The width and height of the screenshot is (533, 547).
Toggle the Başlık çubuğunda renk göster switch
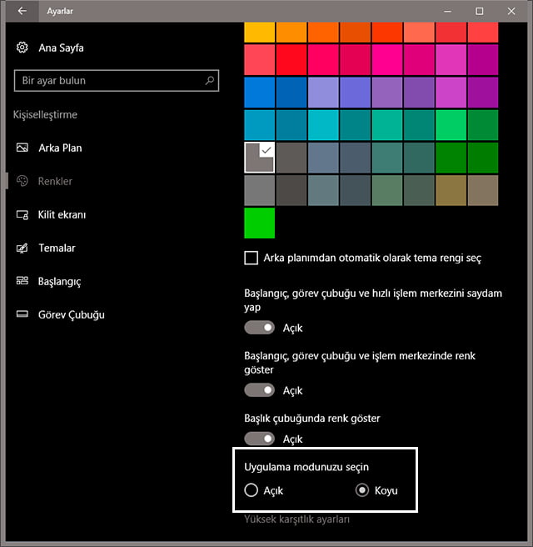coord(259,439)
